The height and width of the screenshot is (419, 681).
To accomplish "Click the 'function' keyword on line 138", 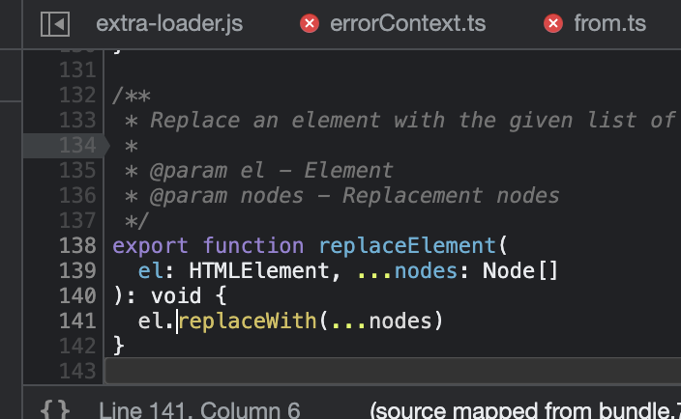I will pyautogui.click(x=253, y=246).
